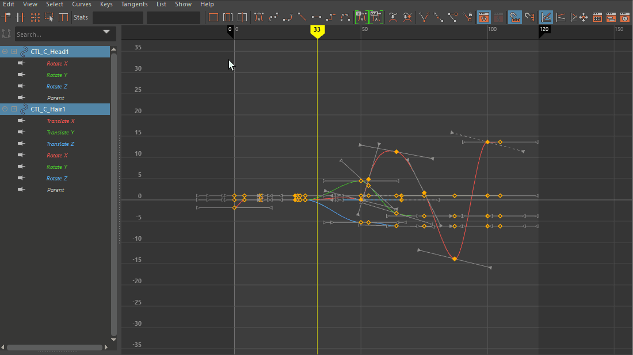633x355 pixels.
Task: Click Load Graph Editor From Selection
Action: 498,17
